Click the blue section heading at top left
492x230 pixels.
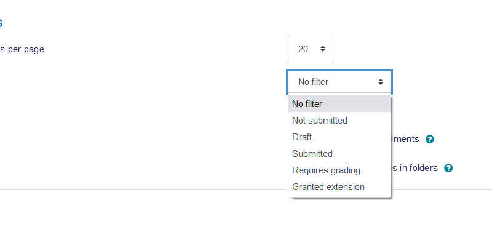(x=1, y=23)
